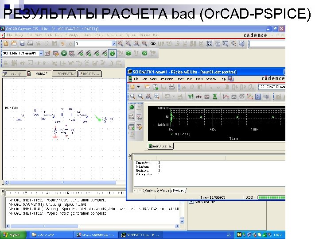
Task: Click the SCHEMATIC1 profile field in PSpice toolbar
Action: (272, 87)
